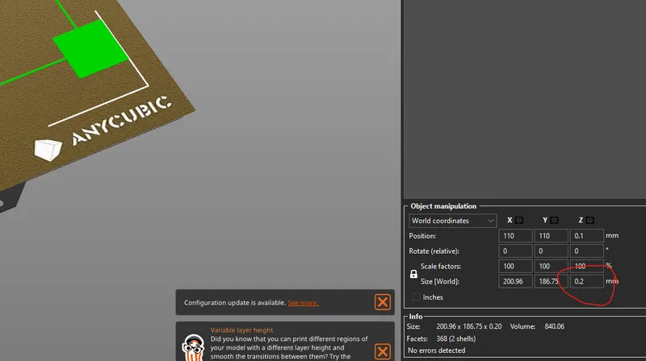Click the scale lock icon
Screen dimensions: 646x361
[415, 274]
